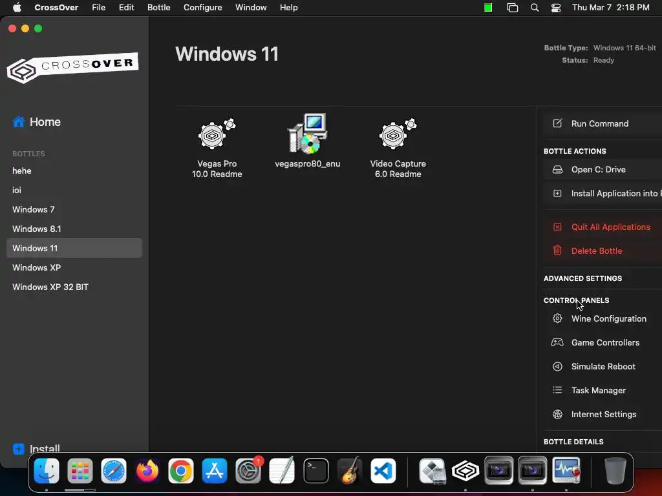Click Quit All Applications
This screenshot has height=496, width=662.
point(603,227)
